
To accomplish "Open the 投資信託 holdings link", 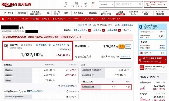I will click(9, 75).
